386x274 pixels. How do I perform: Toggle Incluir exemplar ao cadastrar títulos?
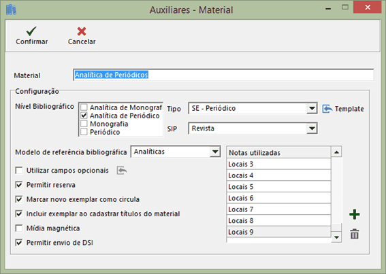click(19, 213)
